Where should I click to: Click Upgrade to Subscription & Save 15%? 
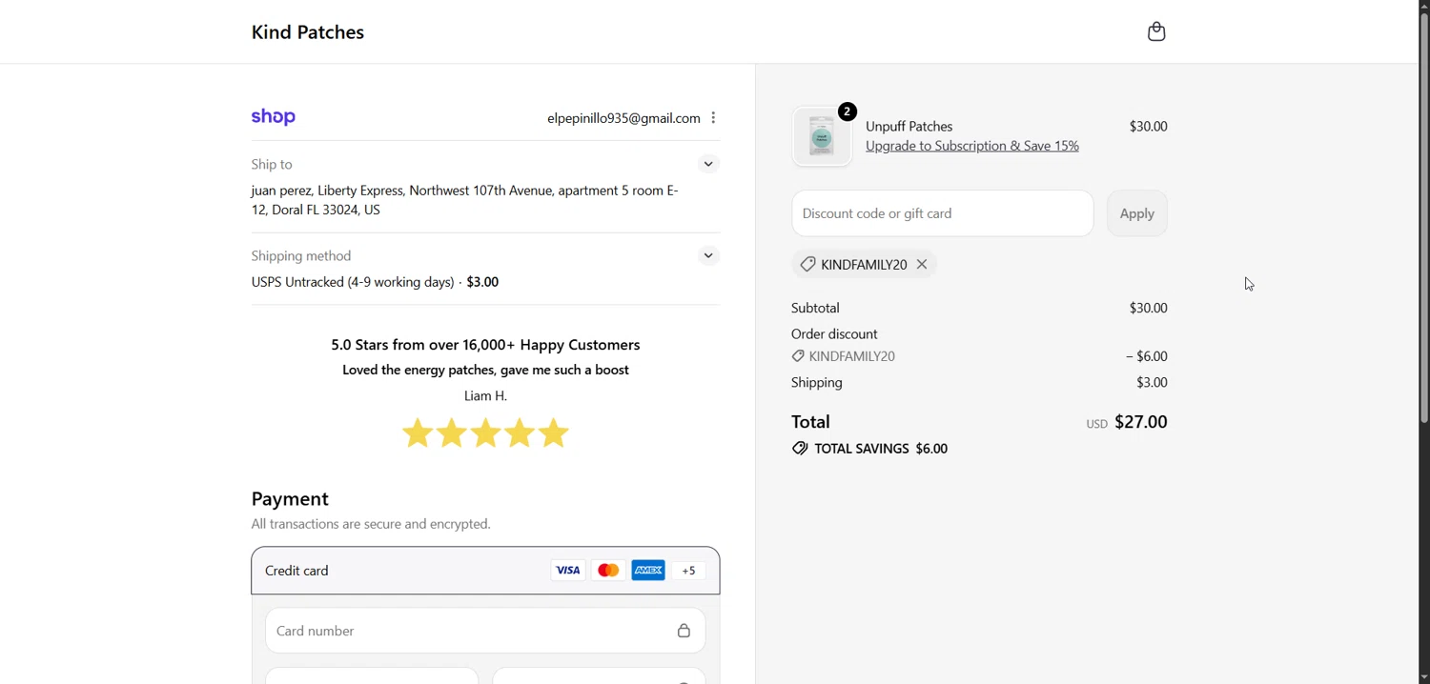(972, 147)
